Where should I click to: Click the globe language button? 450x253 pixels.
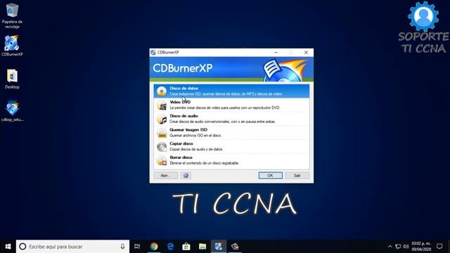[x=186, y=175]
